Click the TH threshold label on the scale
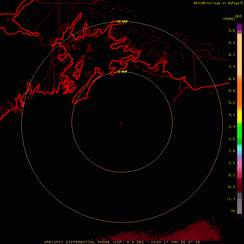Image resolution: width=244 pixels, height=244 pixels. (x=233, y=211)
